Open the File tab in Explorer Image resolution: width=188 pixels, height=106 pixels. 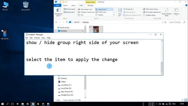click(58, 5)
